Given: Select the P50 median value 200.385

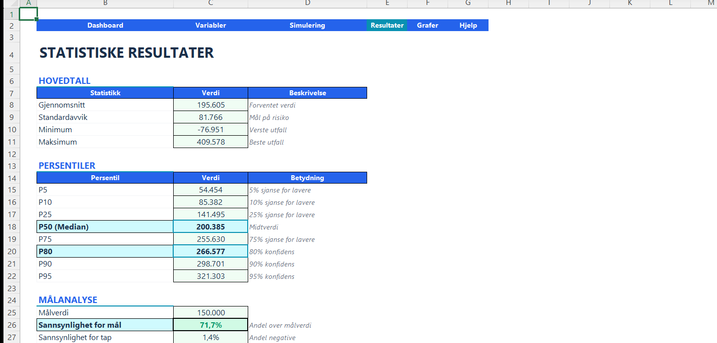Looking at the screenshot, I should pyautogui.click(x=211, y=227).
